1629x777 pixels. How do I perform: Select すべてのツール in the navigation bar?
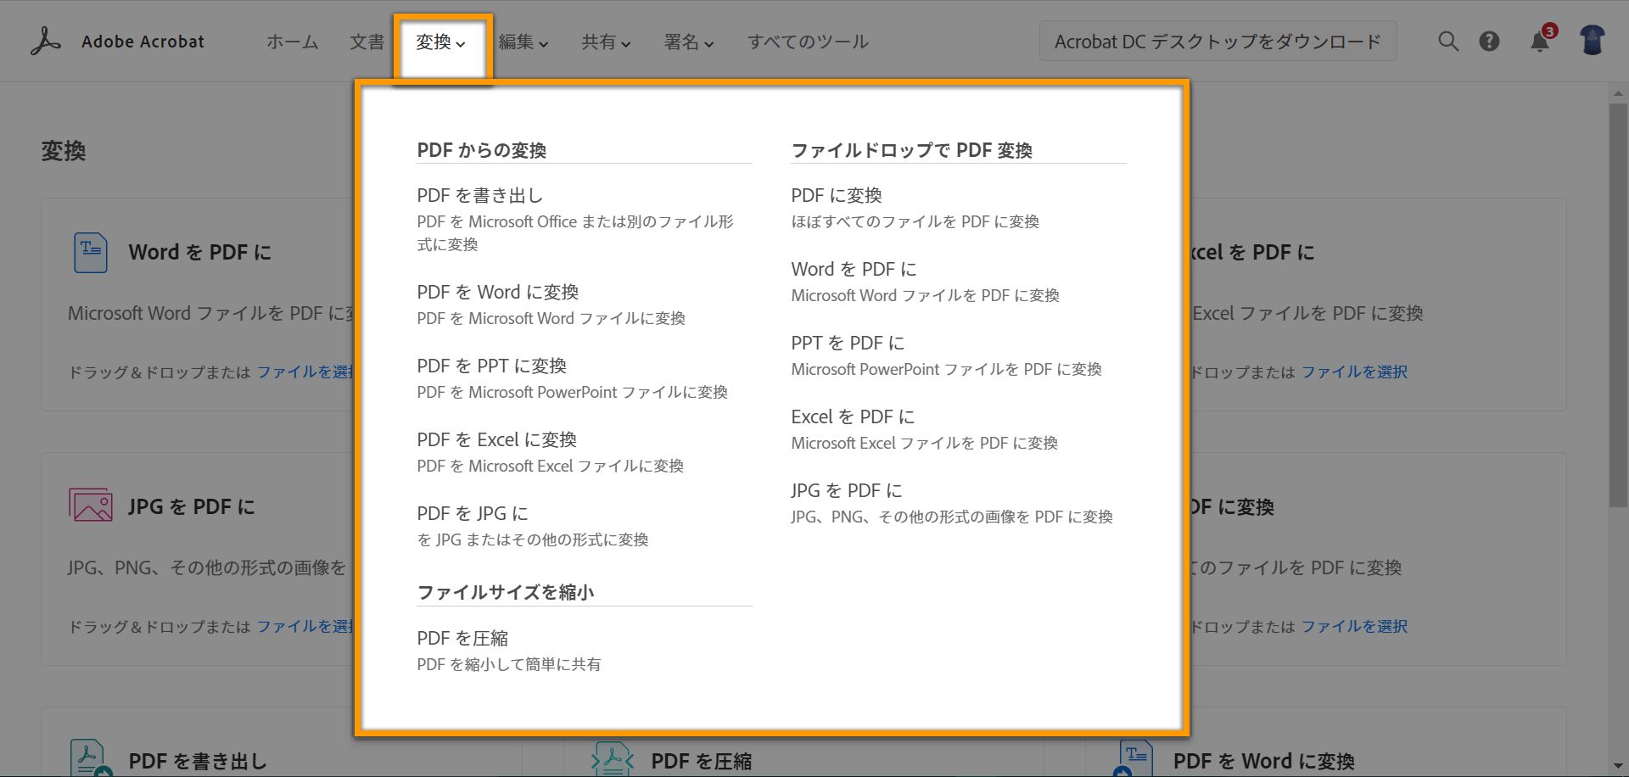point(808,41)
